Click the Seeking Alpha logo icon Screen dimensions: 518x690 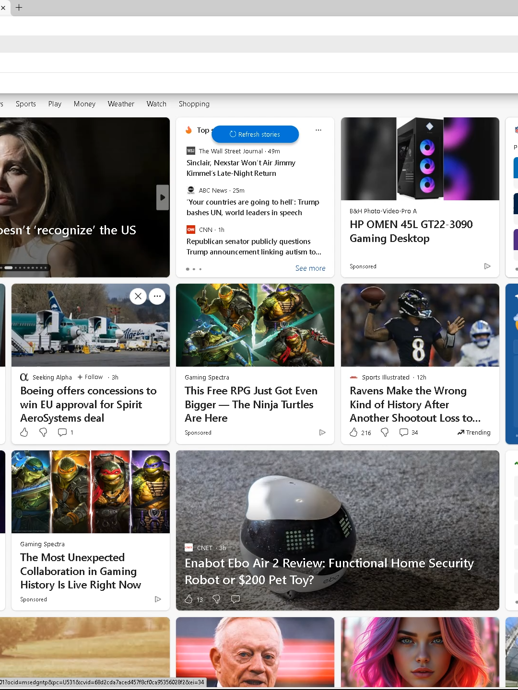tap(24, 377)
